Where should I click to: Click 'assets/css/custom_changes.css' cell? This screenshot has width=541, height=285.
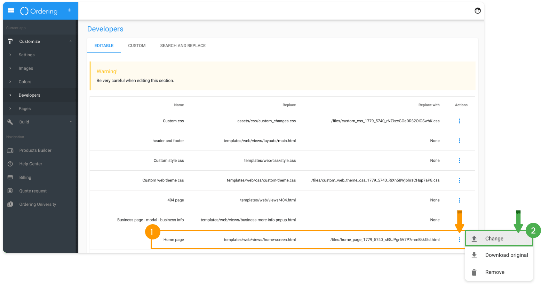coord(266,121)
